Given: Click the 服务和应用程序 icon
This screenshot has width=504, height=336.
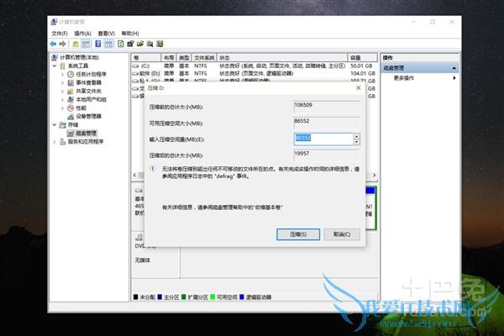Looking at the screenshot, I should [x=62, y=142].
